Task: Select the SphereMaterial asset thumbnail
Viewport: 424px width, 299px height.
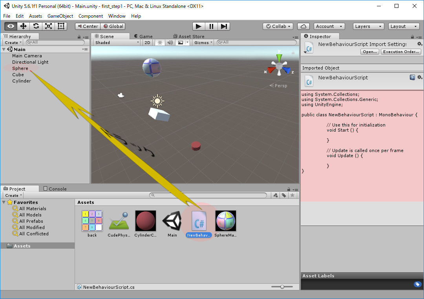Action: click(226, 221)
